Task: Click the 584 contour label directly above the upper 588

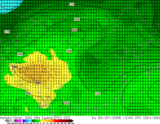Action: [77, 19]
